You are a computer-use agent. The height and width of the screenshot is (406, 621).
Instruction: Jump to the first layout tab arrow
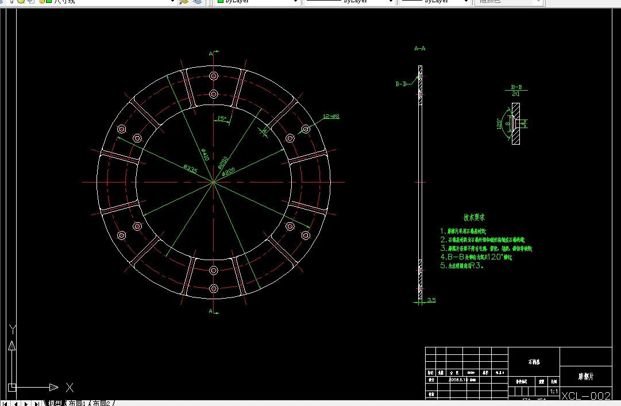5,403
